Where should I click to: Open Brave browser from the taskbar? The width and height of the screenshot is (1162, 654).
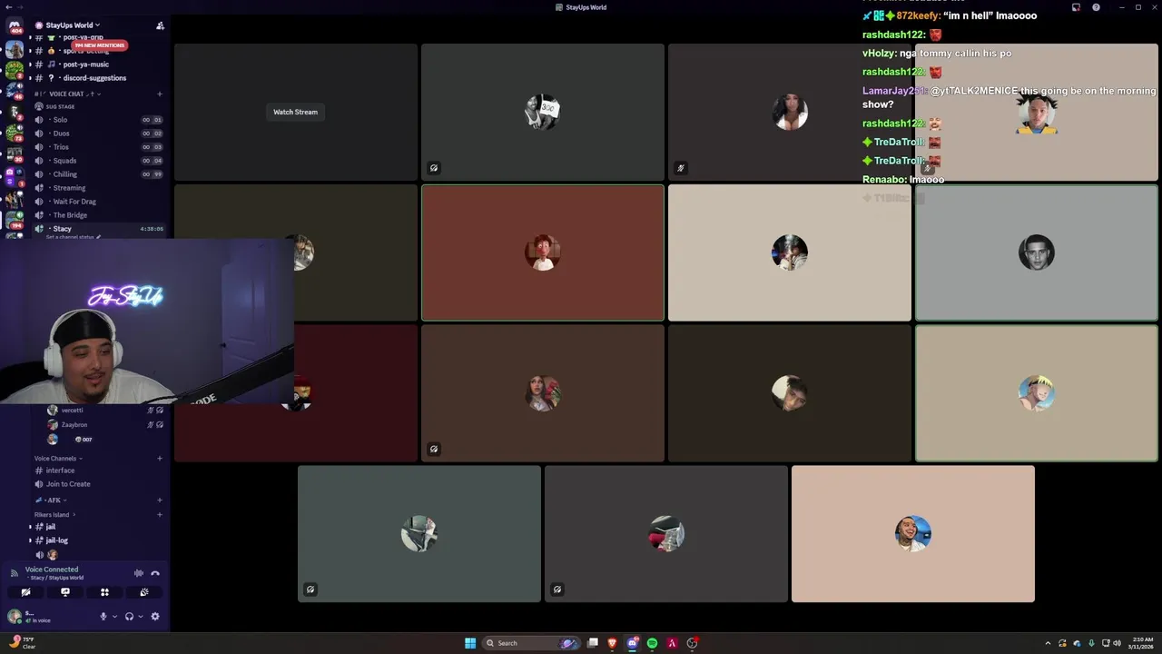coord(613,643)
